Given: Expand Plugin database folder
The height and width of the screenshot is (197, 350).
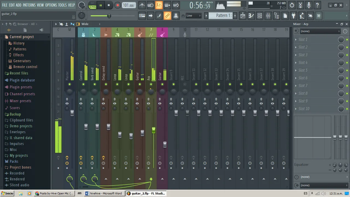Looking at the screenshot, I should [x=22, y=80].
